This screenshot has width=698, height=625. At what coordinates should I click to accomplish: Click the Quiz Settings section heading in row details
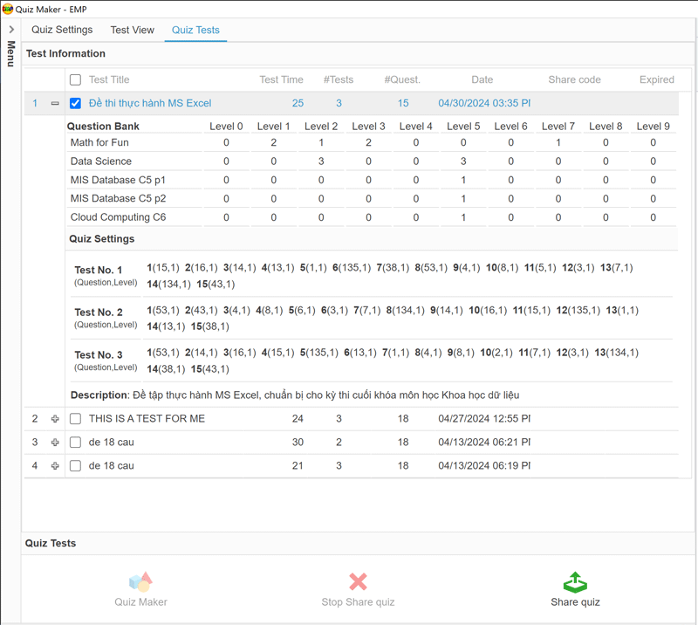101,239
